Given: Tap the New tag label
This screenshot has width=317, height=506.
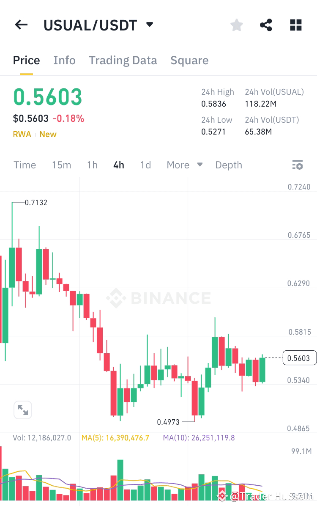Looking at the screenshot, I should coord(48,134).
